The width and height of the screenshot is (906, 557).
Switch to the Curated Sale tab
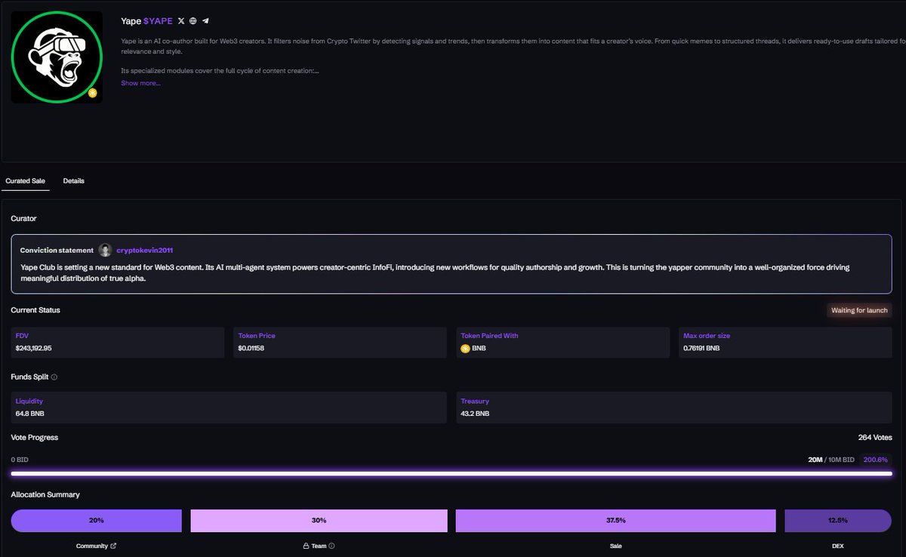point(25,181)
